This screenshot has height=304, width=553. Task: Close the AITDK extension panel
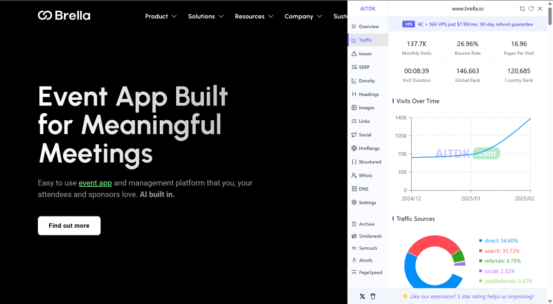[x=540, y=9]
